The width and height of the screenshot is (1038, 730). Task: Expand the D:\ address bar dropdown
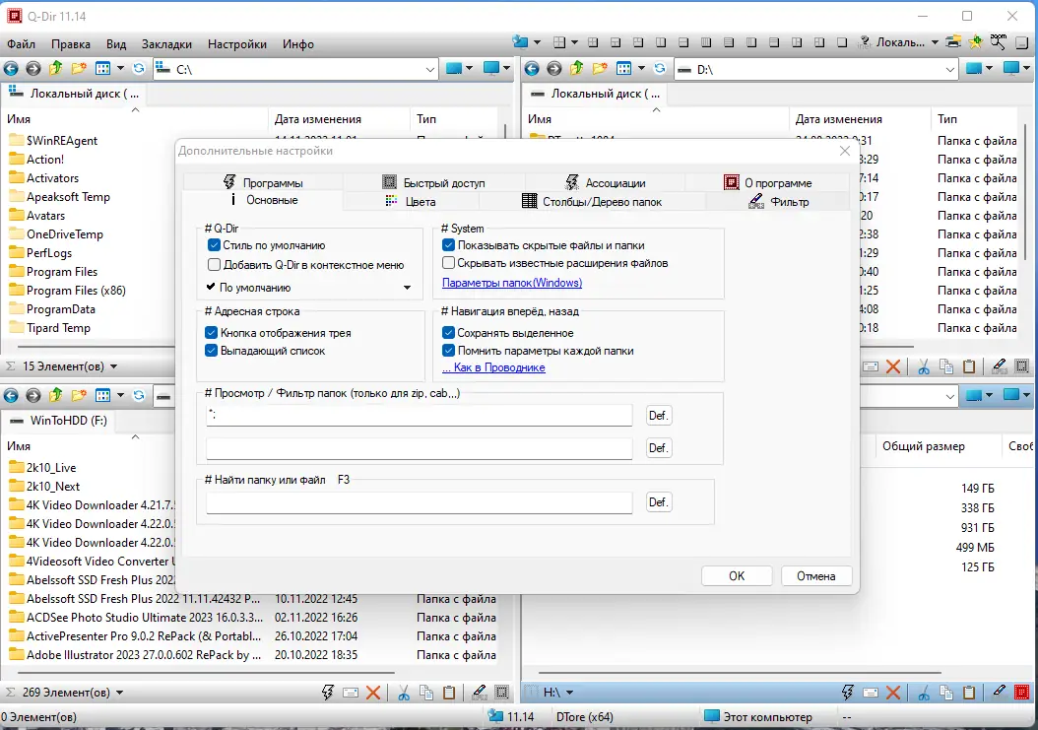click(x=950, y=69)
